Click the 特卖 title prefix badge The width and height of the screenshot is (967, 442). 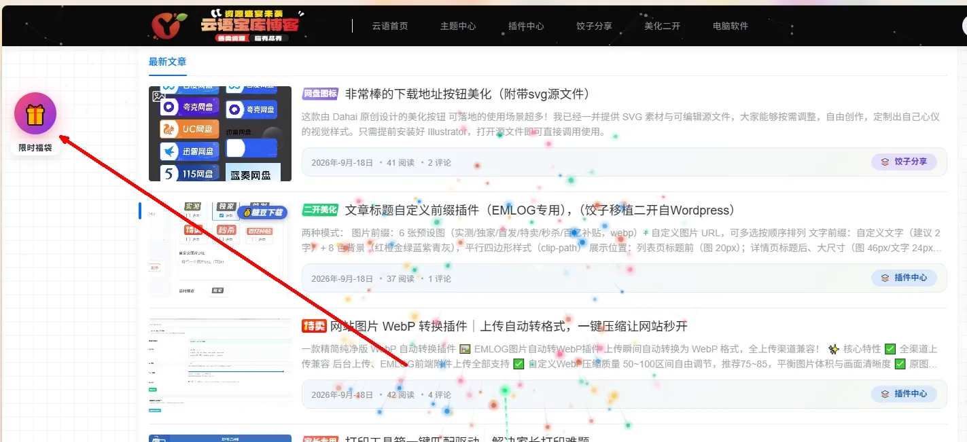pyautogui.click(x=315, y=326)
